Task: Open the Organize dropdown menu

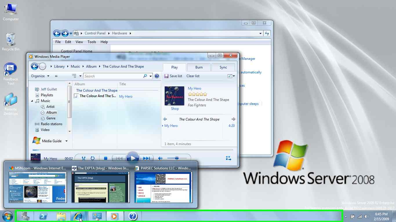Action: point(40,76)
